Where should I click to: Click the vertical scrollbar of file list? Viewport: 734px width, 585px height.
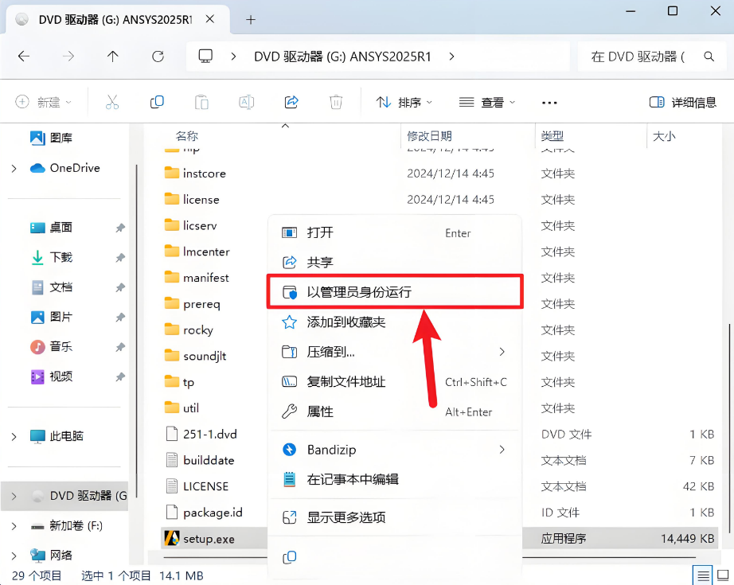tap(729, 427)
